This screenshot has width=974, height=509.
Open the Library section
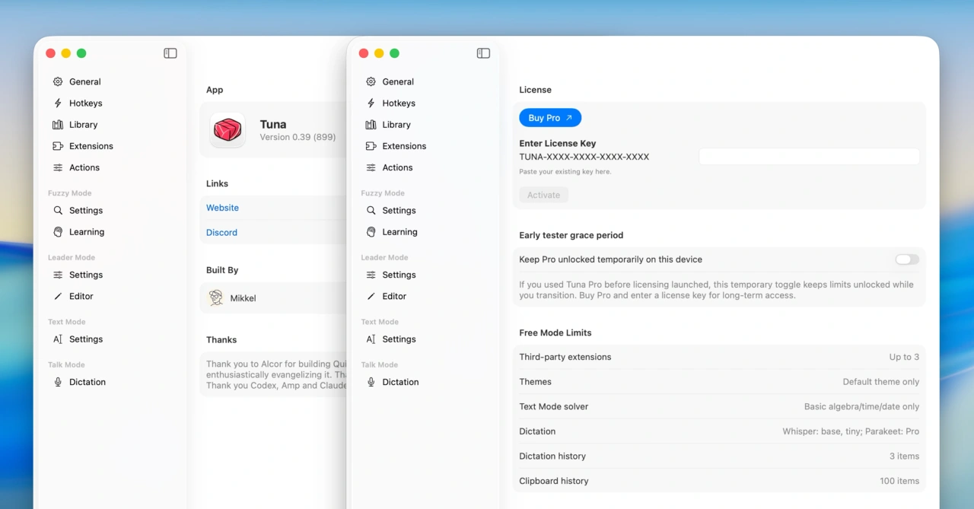click(396, 124)
